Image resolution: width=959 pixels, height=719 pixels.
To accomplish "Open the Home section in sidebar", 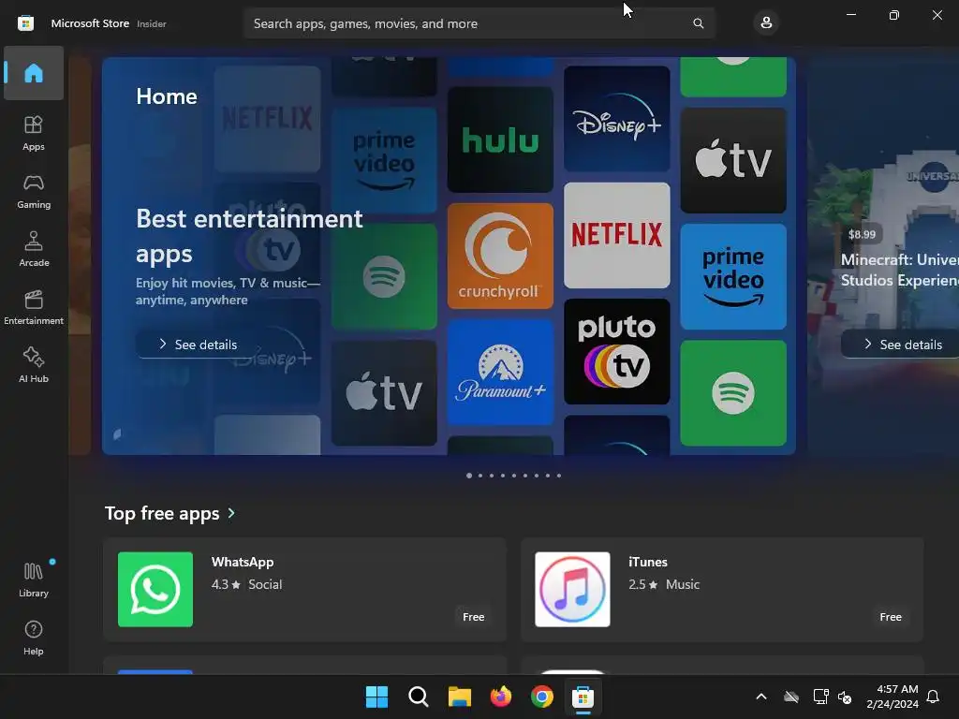I will pyautogui.click(x=34, y=73).
